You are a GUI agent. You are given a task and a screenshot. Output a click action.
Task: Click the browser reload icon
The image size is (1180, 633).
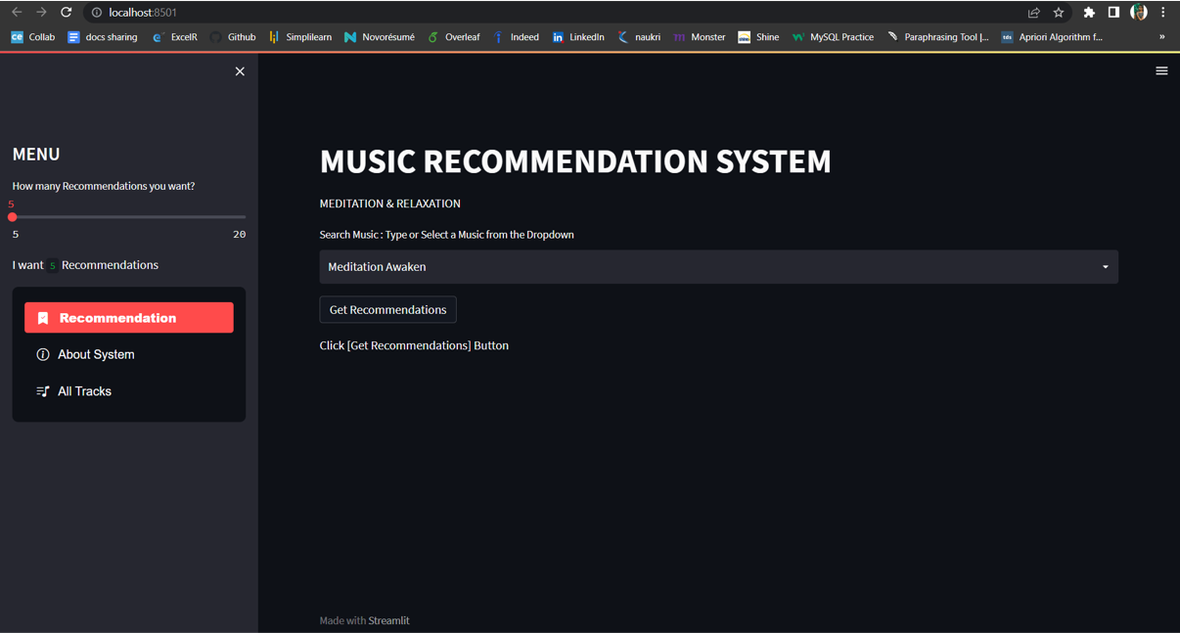(x=66, y=12)
